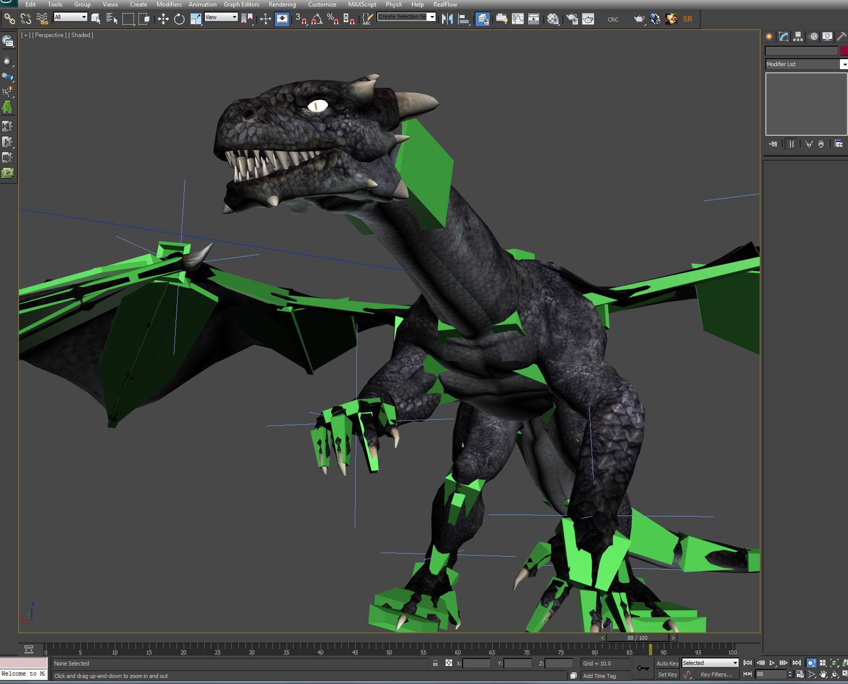Activate the Select and Rotate tool
The height and width of the screenshot is (684, 848).
(x=179, y=19)
